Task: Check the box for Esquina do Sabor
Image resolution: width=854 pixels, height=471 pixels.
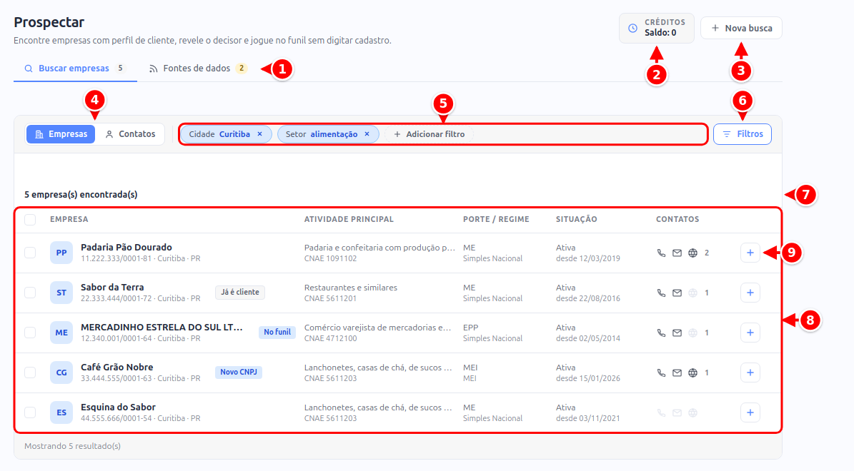Action: click(x=30, y=412)
